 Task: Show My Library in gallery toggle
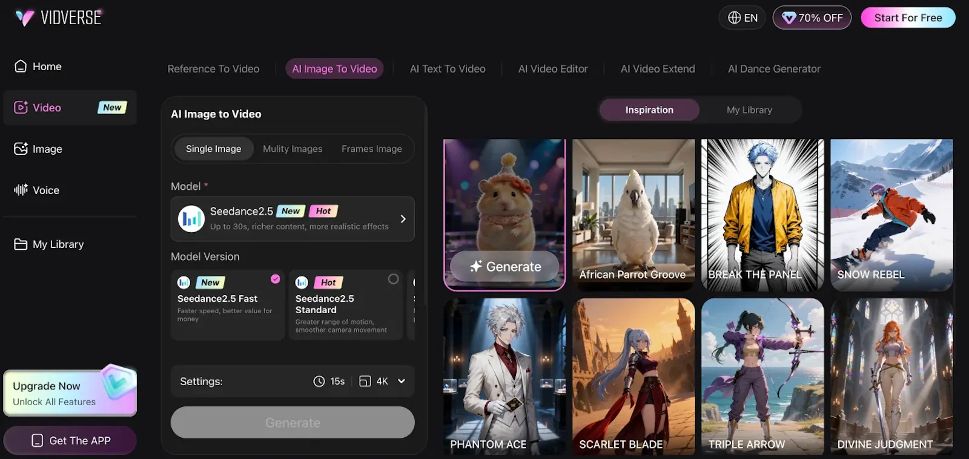750,110
